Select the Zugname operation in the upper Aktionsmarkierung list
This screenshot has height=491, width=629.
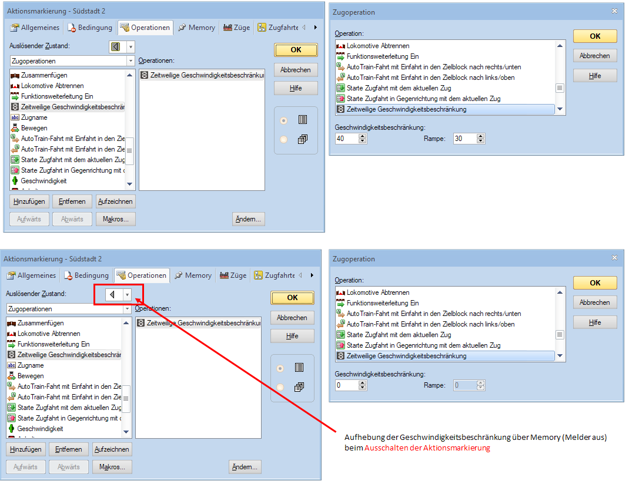point(34,117)
